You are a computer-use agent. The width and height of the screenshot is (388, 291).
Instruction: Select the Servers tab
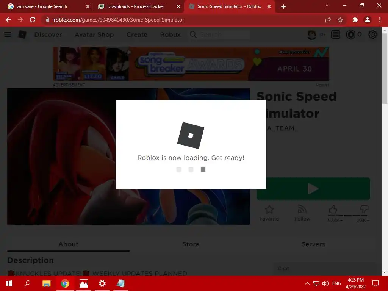pos(313,244)
